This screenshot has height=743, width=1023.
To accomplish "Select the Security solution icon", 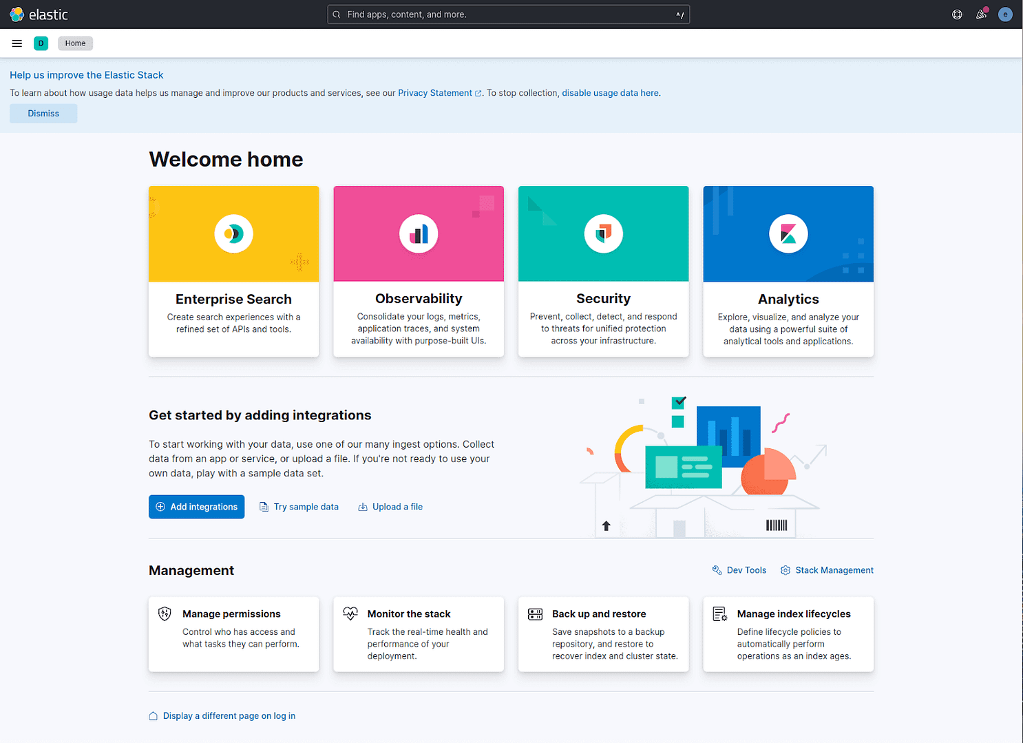I will (603, 233).
